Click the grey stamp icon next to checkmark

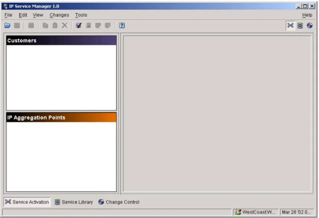[x=88, y=25]
